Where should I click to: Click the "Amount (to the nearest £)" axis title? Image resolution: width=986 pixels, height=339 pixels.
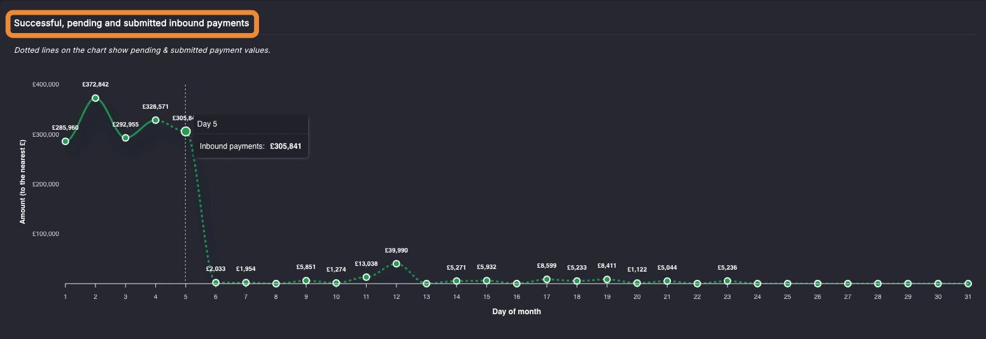tap(23, 181)
